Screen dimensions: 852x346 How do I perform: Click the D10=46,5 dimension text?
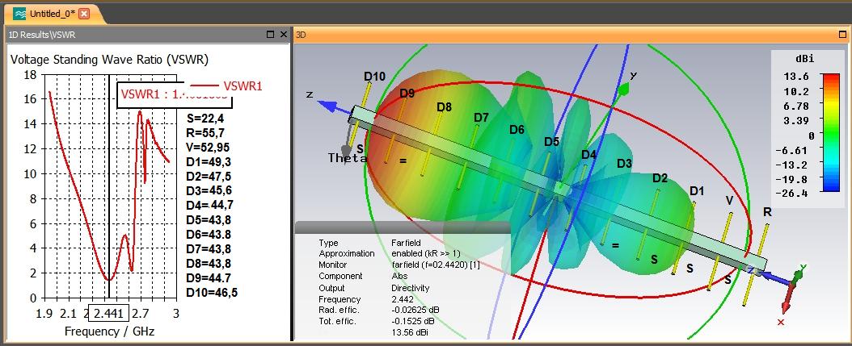(x=211, y=293)
